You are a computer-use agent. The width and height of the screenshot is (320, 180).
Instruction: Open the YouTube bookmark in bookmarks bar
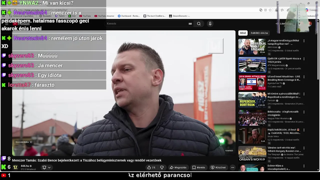[85, 16]
